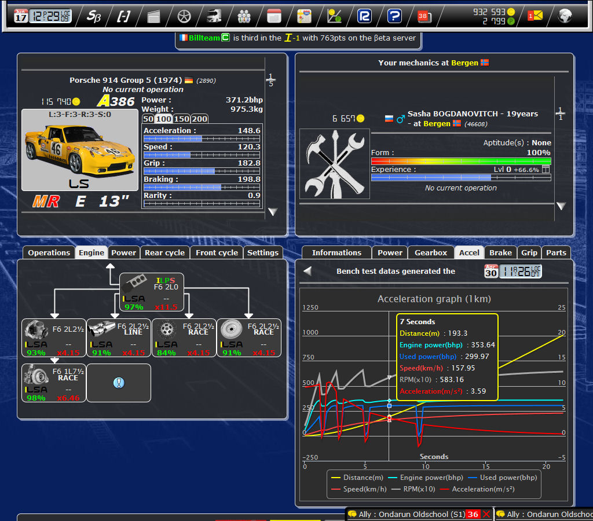593x521 pixels.
Task: Switch to the Engine tab
Action: tap(91, 252)
